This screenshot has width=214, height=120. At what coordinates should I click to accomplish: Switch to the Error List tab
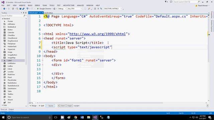4,109
